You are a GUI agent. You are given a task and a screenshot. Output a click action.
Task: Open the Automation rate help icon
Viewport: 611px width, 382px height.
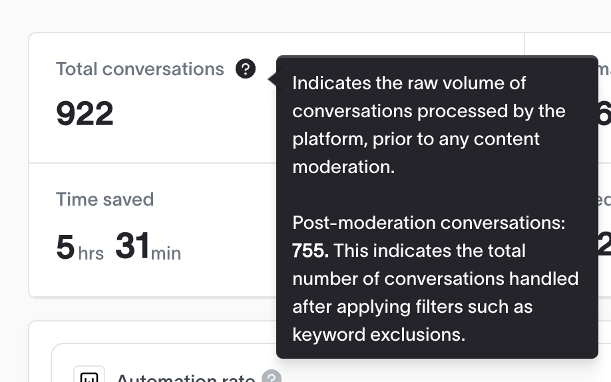272,376
